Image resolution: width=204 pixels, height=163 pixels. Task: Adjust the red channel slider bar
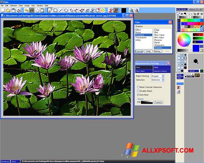click(x=198, y=35)
